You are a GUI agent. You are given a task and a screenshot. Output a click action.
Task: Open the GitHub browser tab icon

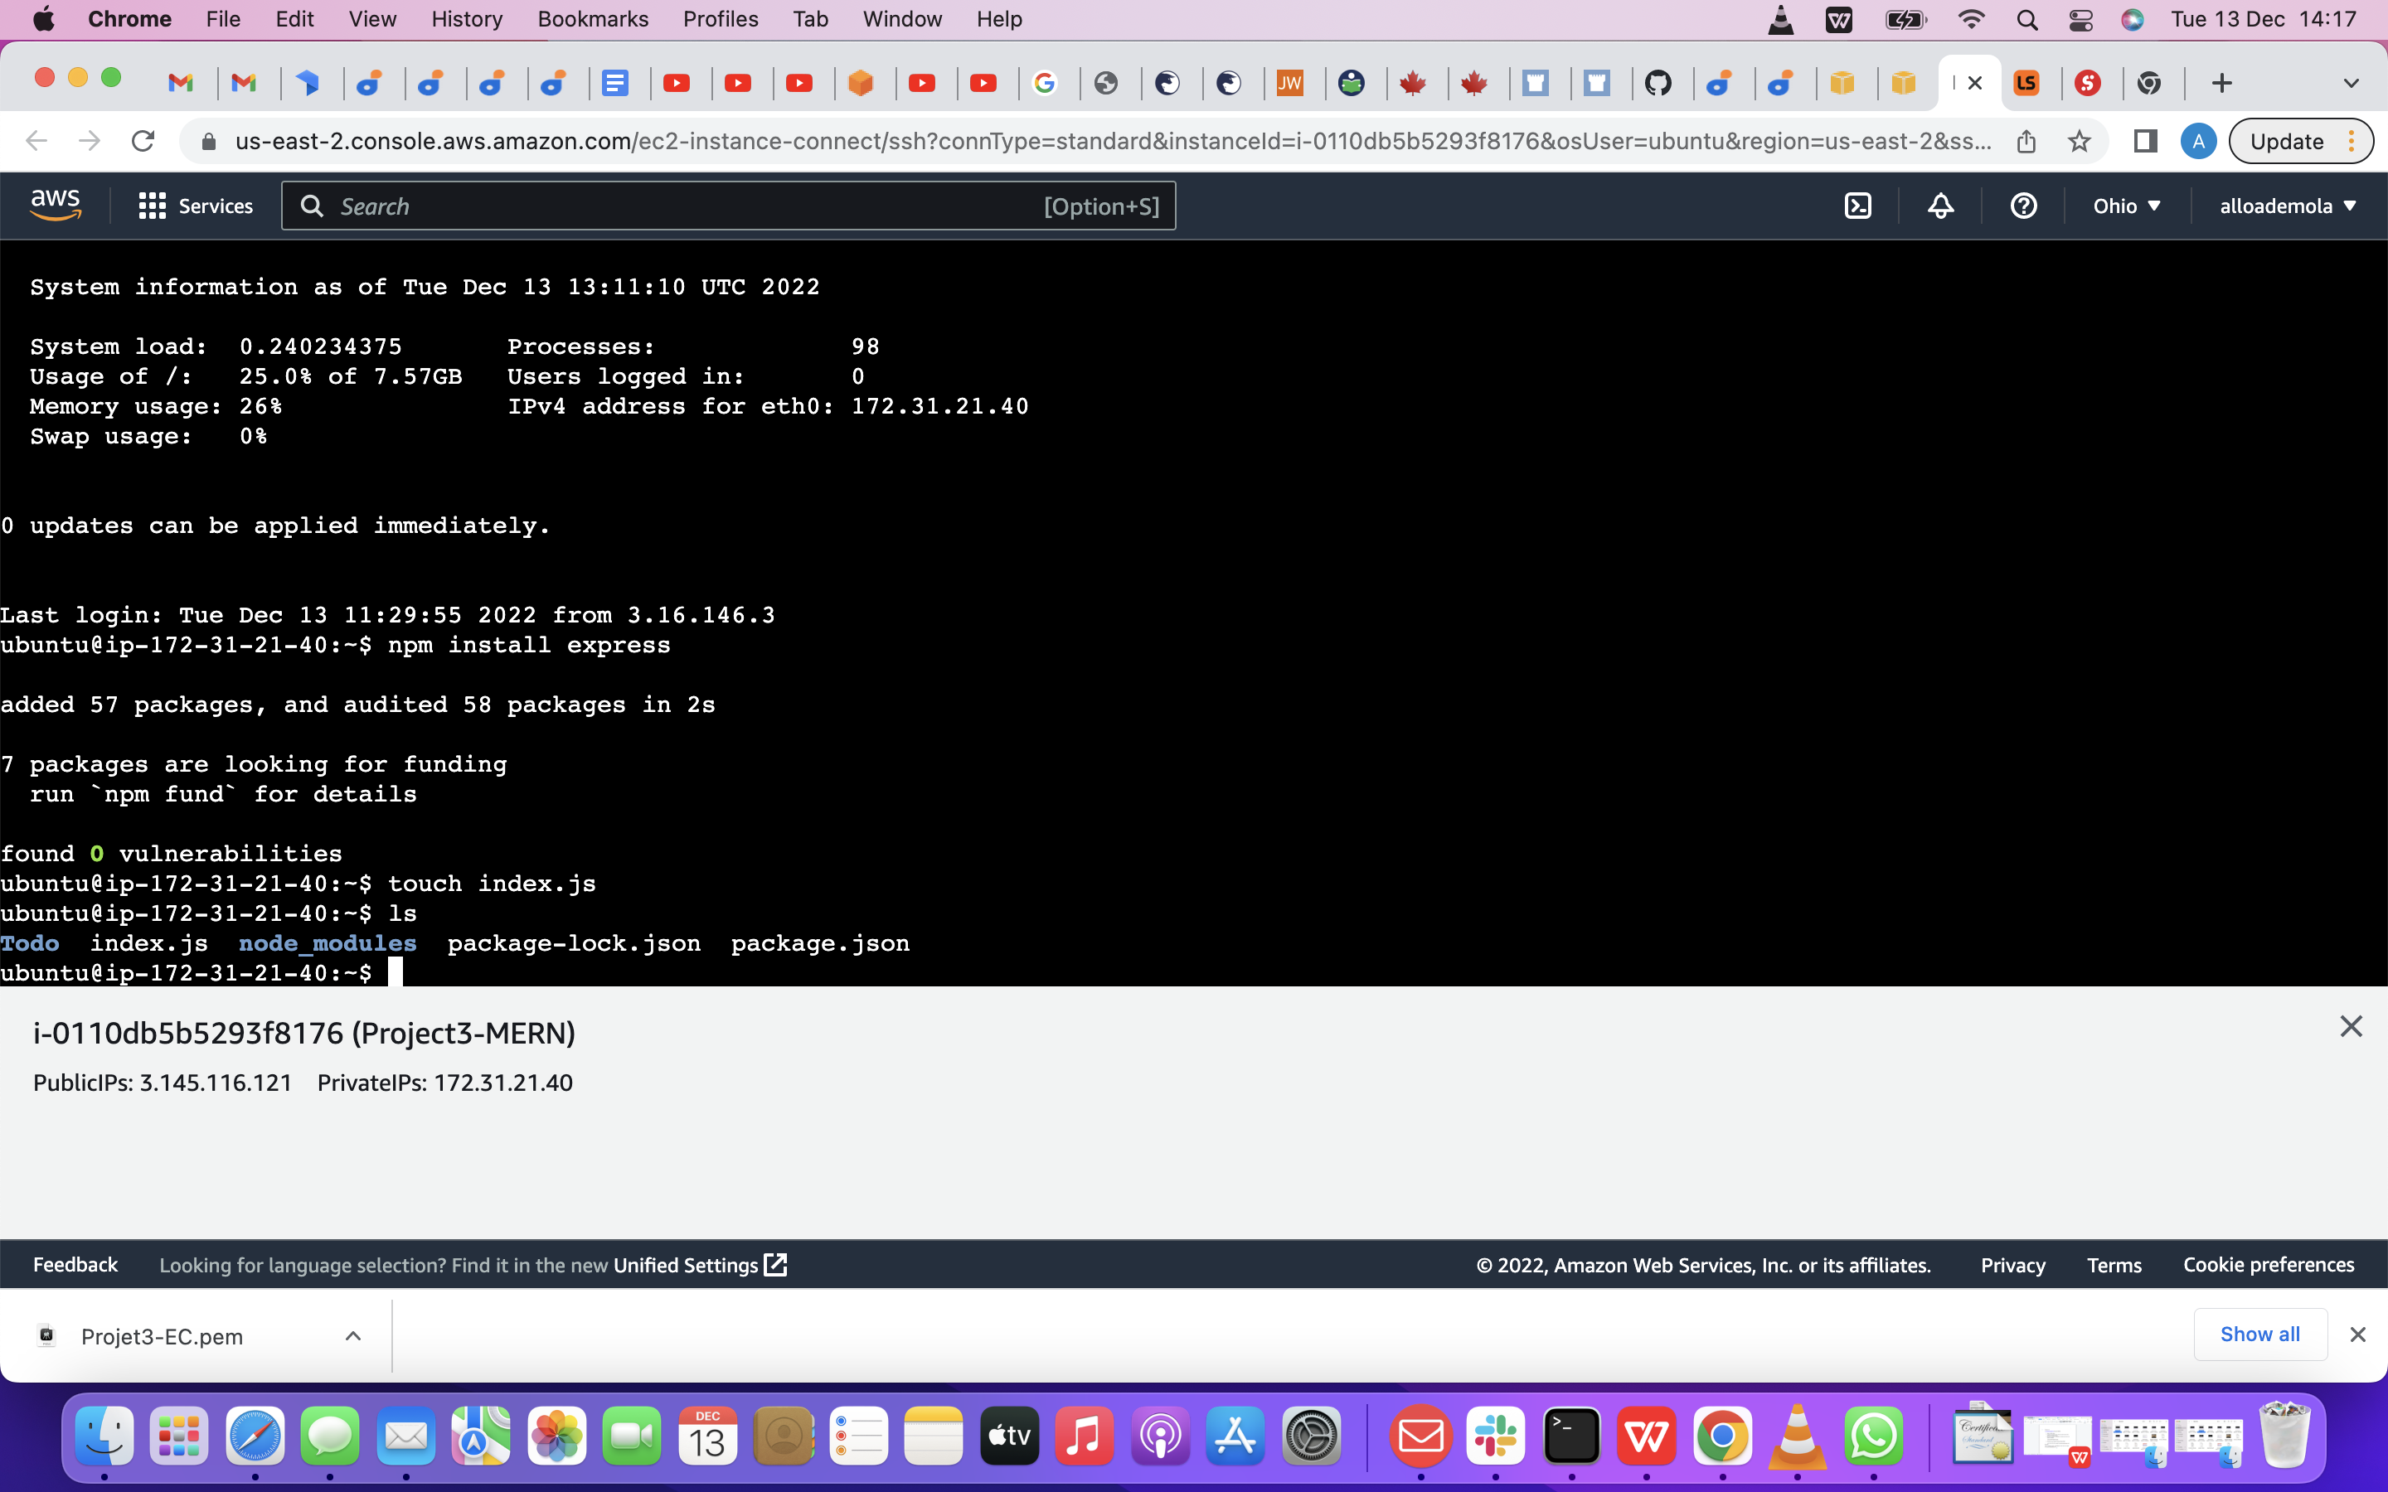pyautogui.click(x=1660, y=82)
